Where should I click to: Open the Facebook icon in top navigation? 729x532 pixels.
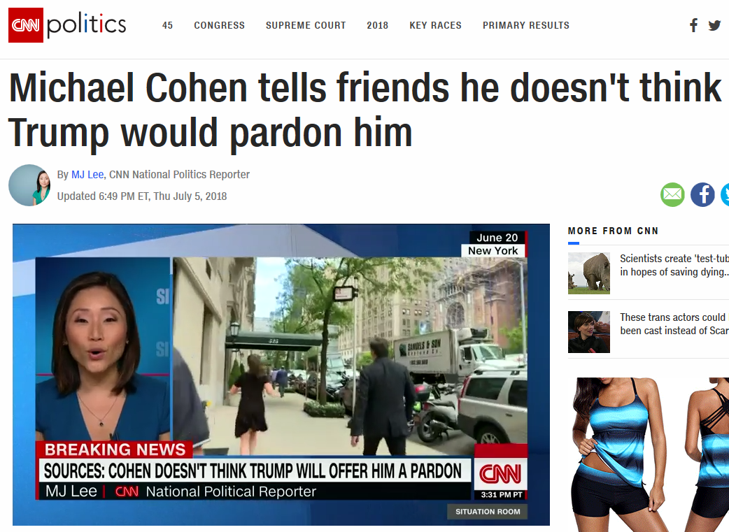click(x=693, y=25)
